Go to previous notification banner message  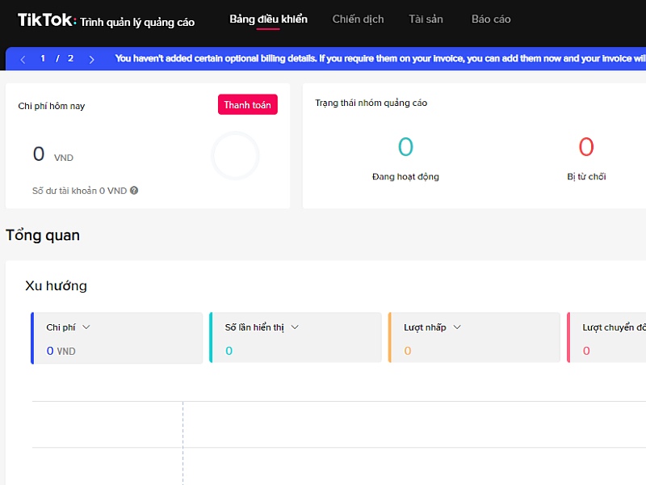pos(23,59)
